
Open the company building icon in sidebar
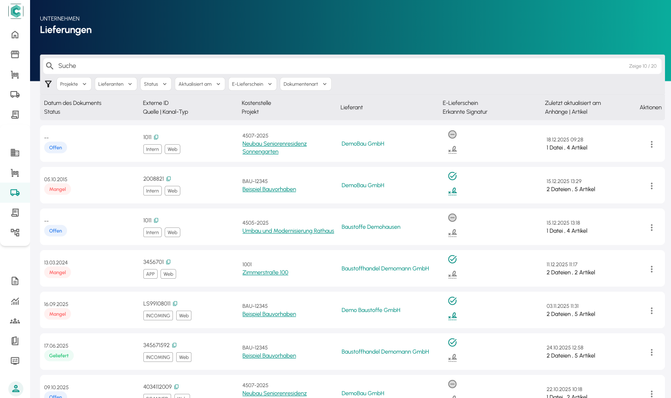[x=15, y=153]
